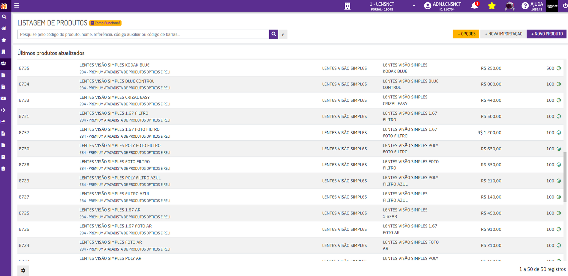Viewport: 568px width, 276px height.
Task: Open the home icon in the sidebar
Action: (4, 28)
